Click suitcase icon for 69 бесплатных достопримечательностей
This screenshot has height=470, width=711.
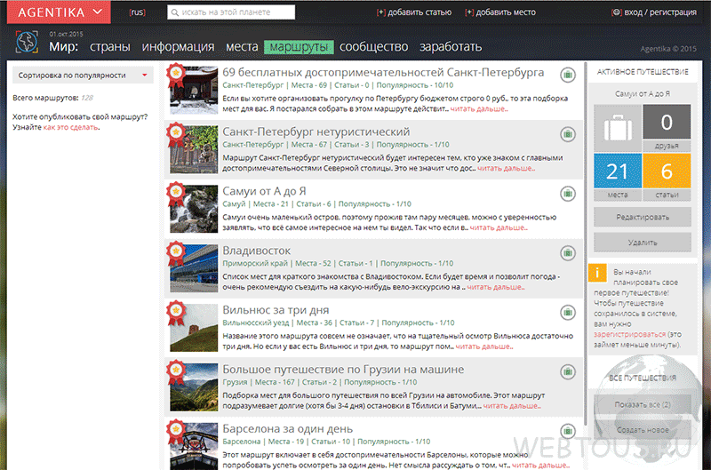pyautogui.click(x=568, y=75)
